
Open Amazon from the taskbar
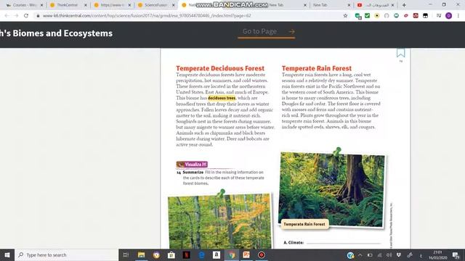pos(217,254)
